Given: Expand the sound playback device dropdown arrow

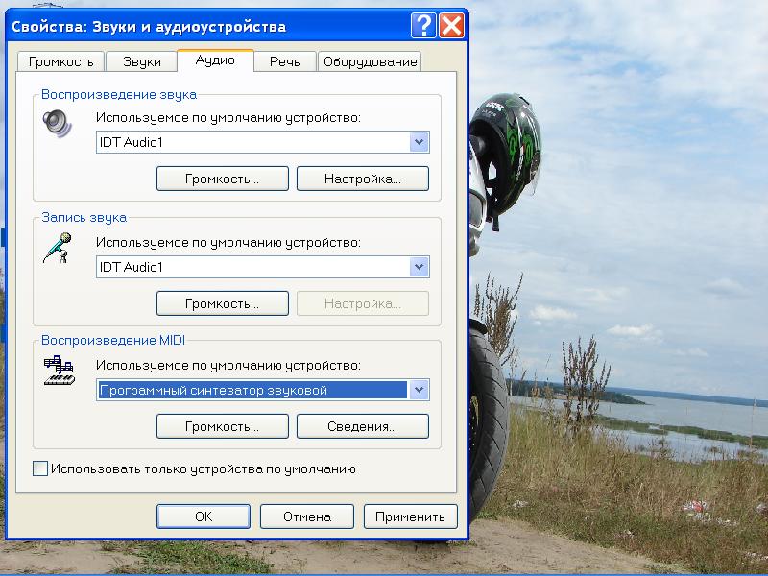Looking at the screenshot, I should coord(420,142).
